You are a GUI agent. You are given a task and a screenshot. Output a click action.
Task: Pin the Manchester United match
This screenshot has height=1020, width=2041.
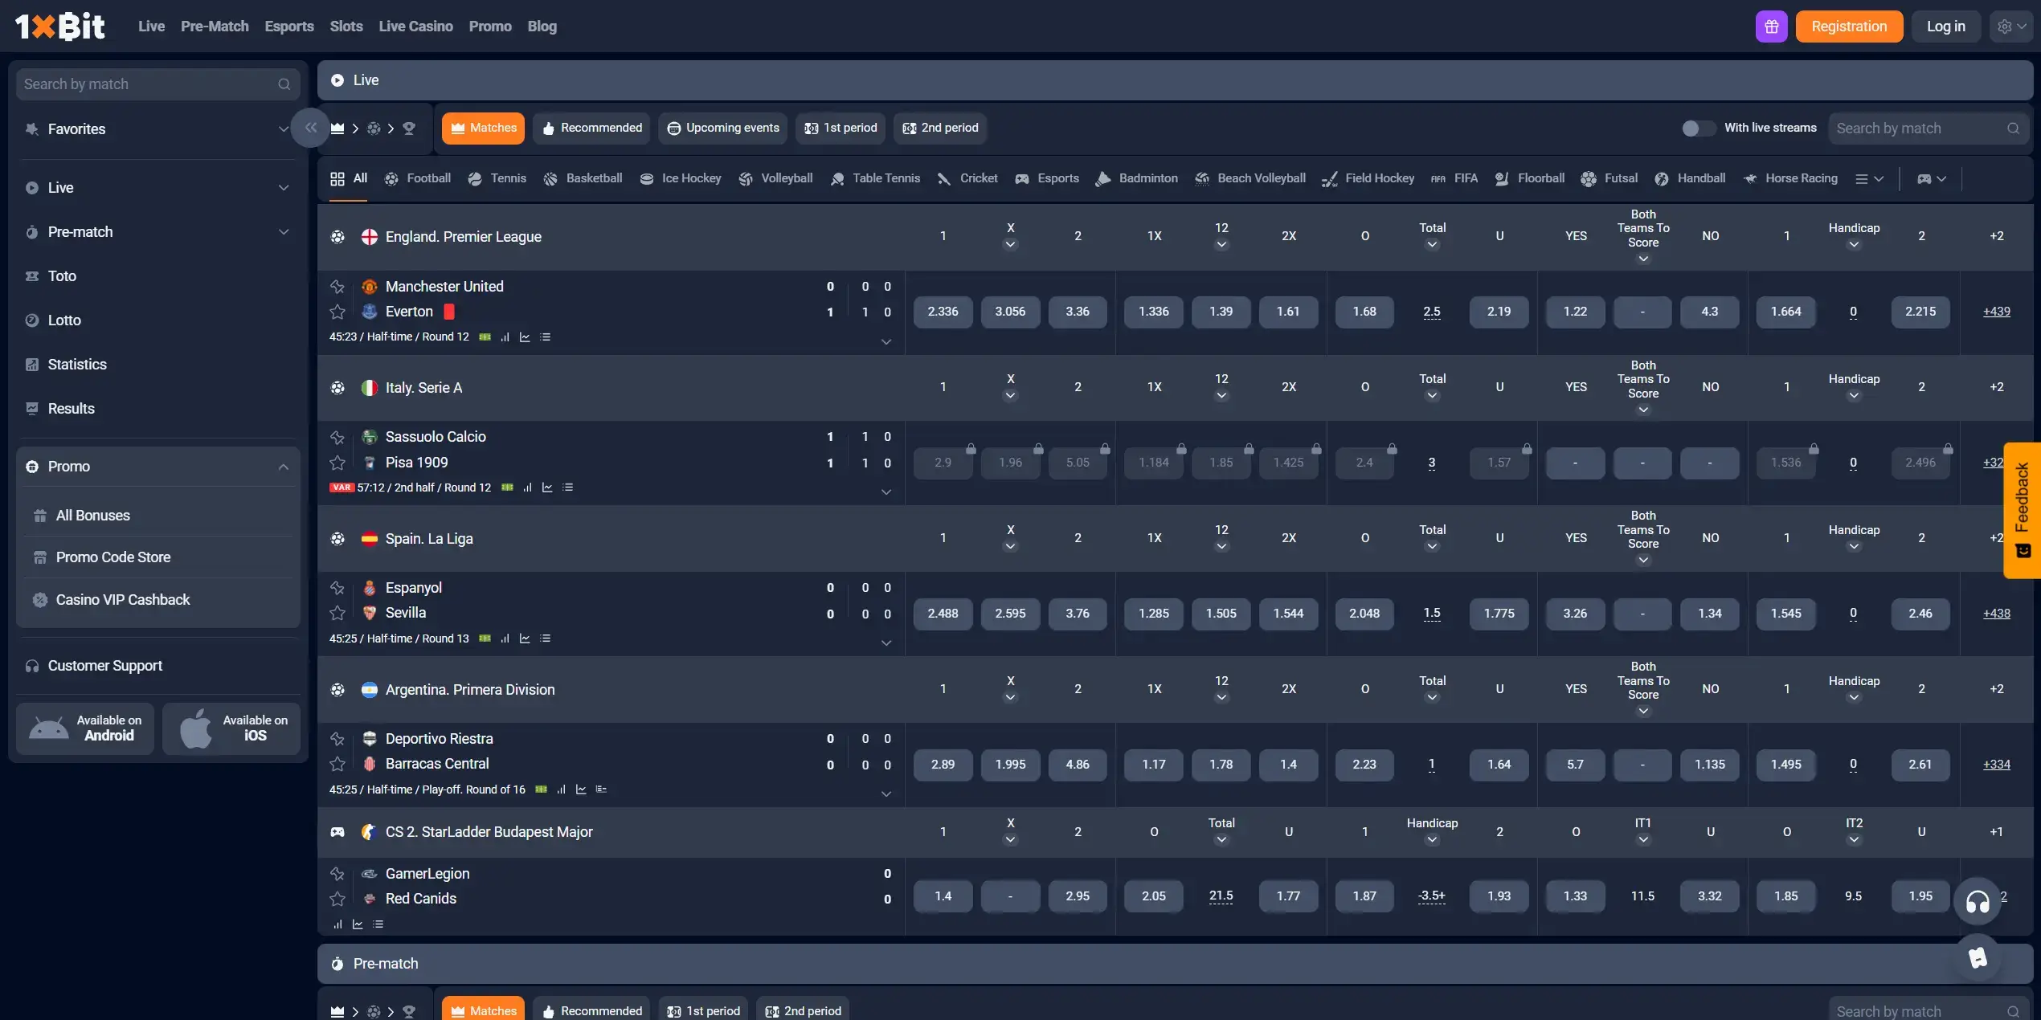337,286
